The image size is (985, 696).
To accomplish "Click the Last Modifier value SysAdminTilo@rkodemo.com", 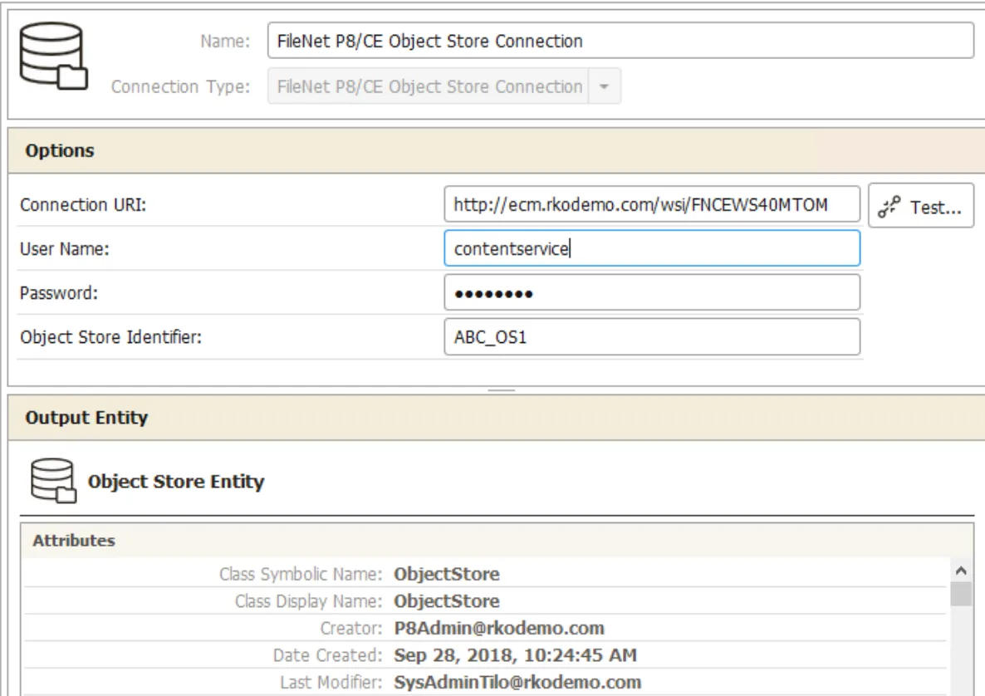I will click(517, 682).
